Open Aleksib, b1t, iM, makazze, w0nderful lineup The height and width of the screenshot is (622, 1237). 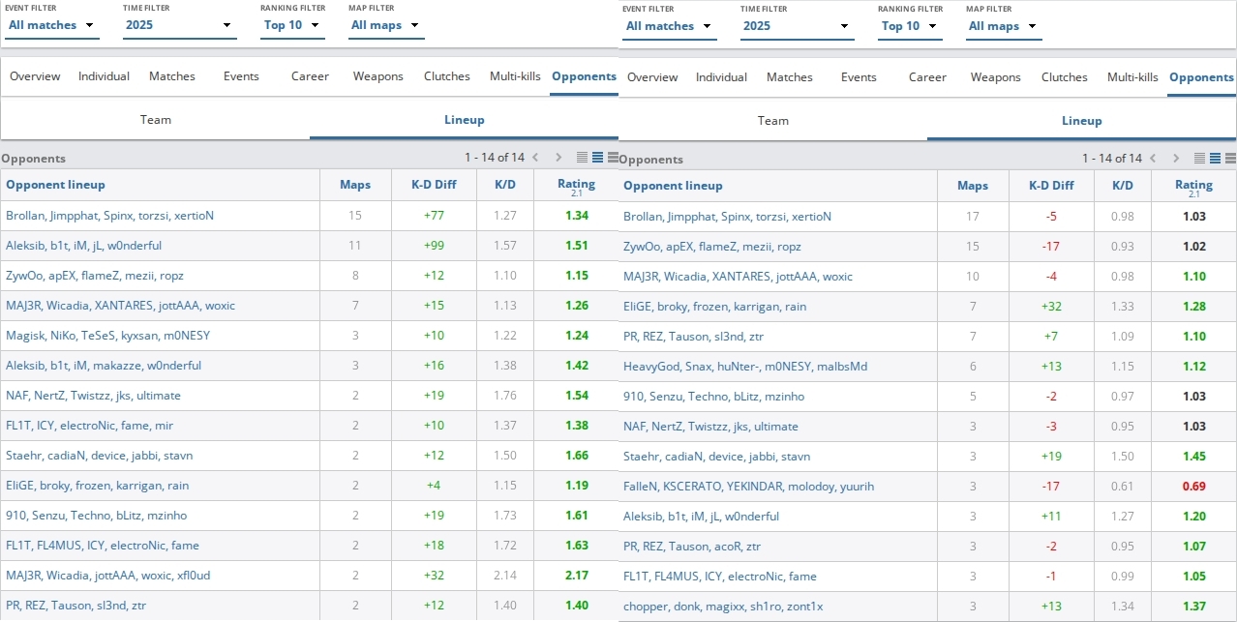(x=103, y=366)
